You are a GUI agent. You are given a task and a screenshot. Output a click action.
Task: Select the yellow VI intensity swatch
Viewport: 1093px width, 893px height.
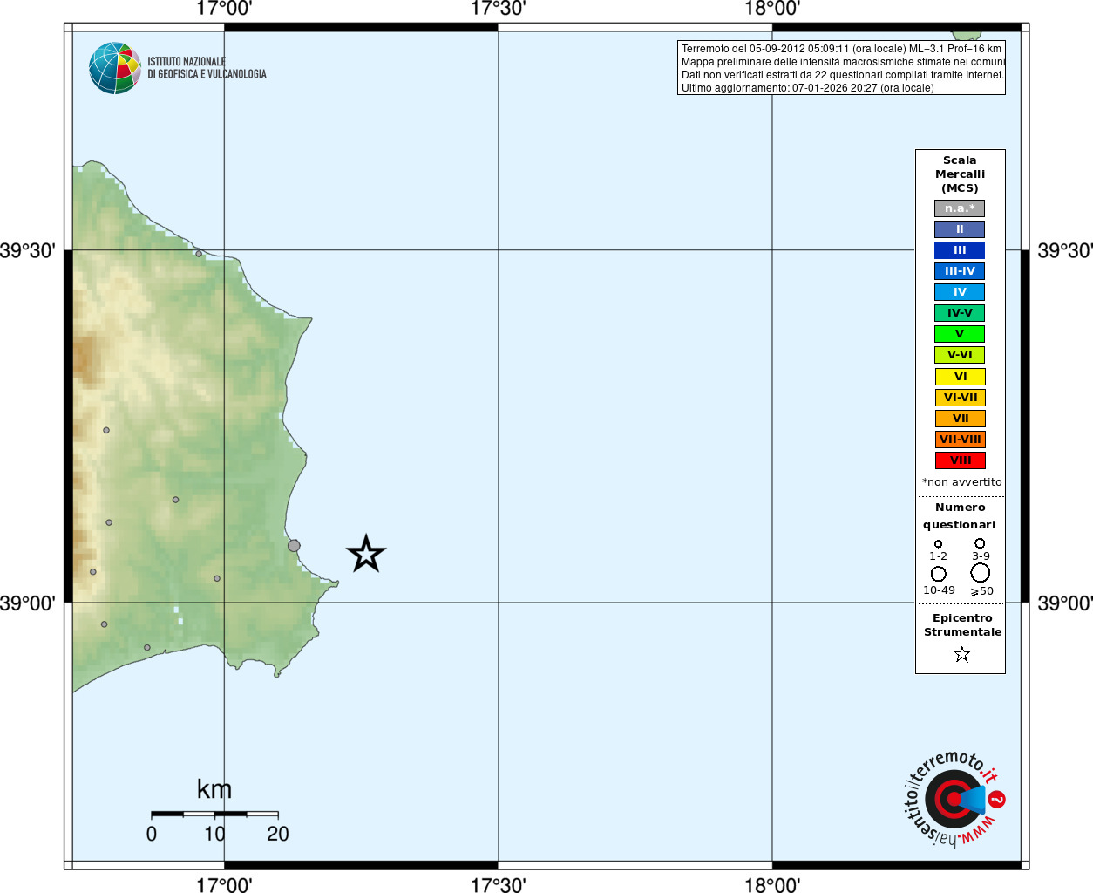pos(960,377)
